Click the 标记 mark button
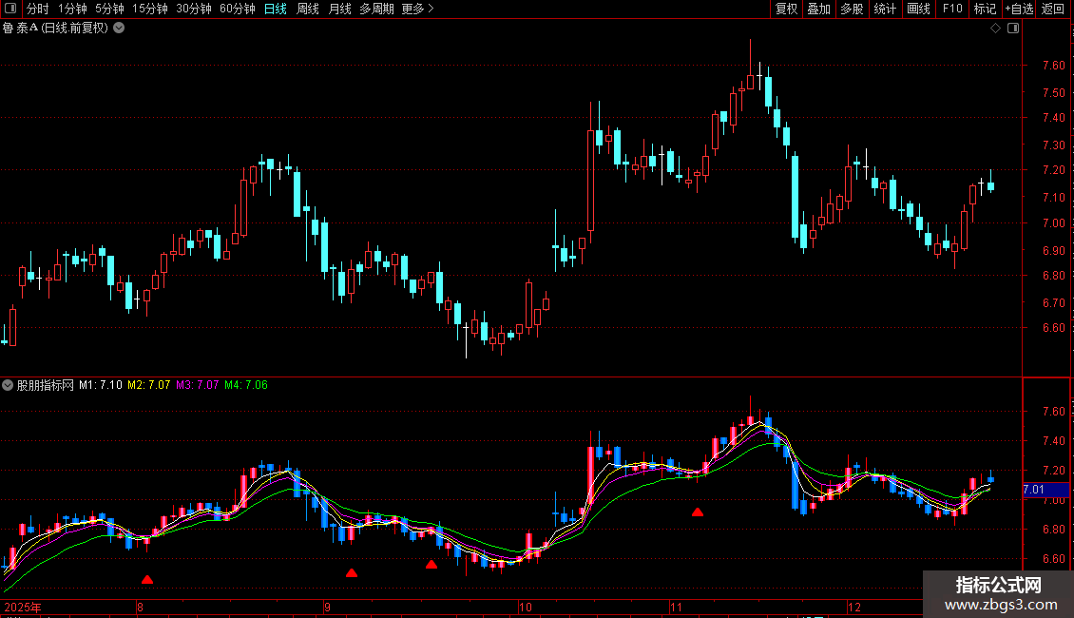The height and width of the screenshot is (618, 1074). click(985, 9)
